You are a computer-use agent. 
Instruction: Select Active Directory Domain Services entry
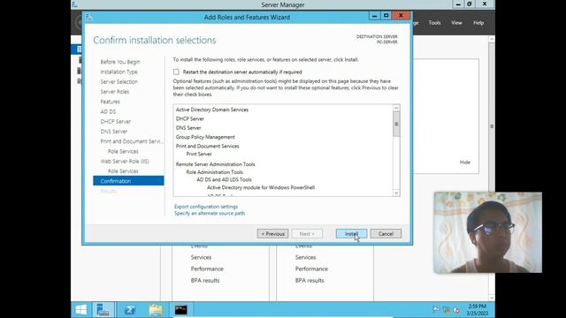click(x=212, y=110)
